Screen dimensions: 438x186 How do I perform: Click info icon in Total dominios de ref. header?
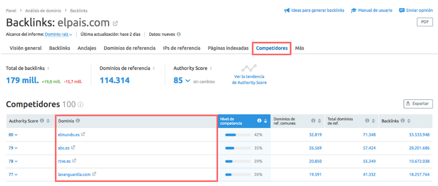click(367, 121)
